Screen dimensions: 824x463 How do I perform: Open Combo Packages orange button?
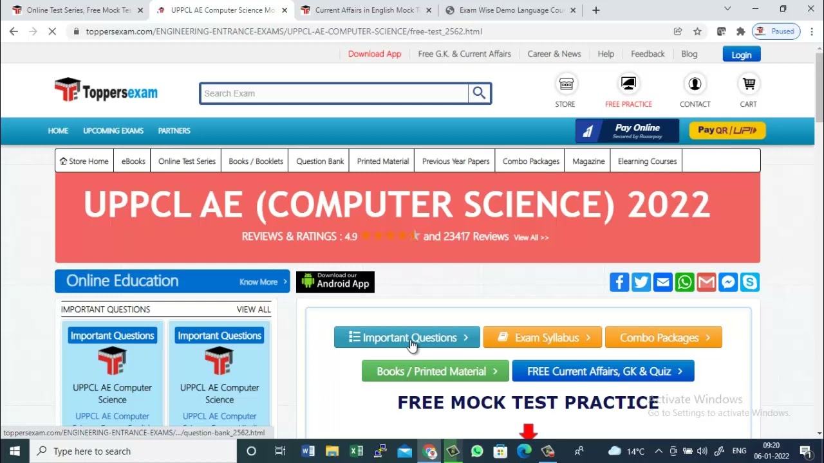click(x=664, y=338)
